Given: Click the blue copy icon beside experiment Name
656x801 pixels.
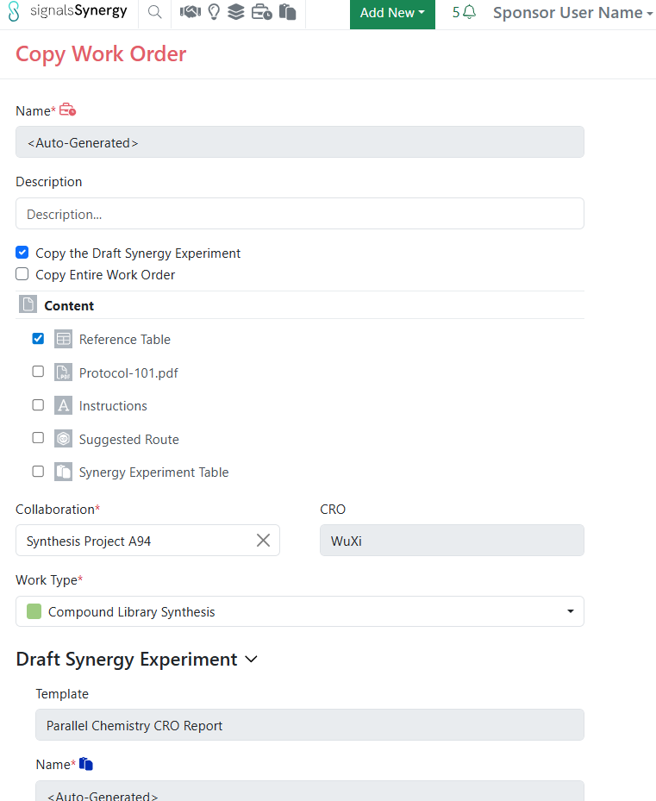Looking at the screenshot, I should point(86,764).
